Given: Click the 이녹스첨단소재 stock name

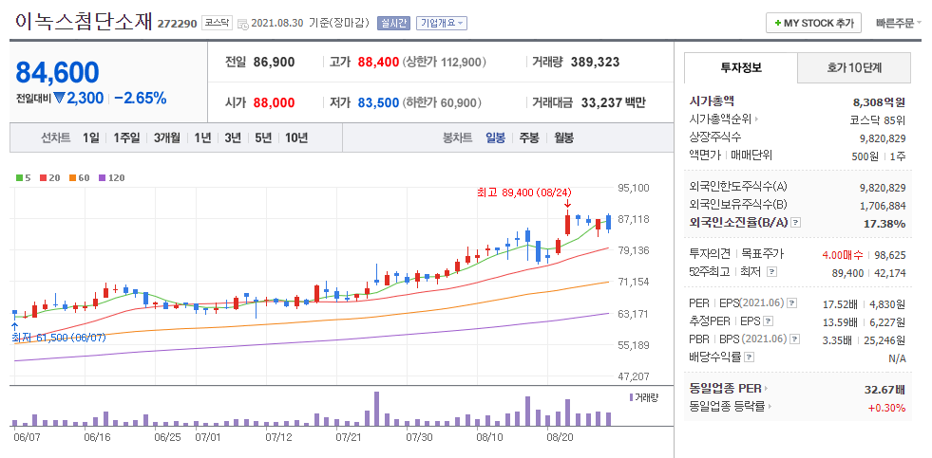Looking at the screenshot, I should (x=85, y=22).
